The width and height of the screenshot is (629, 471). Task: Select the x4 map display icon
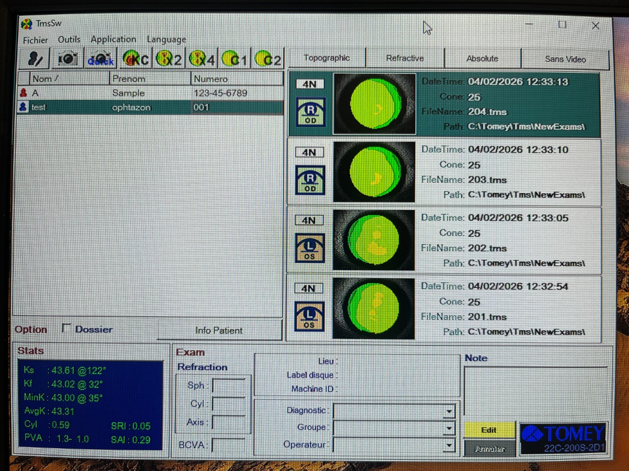pyautogui.click(x=202, y=59)
